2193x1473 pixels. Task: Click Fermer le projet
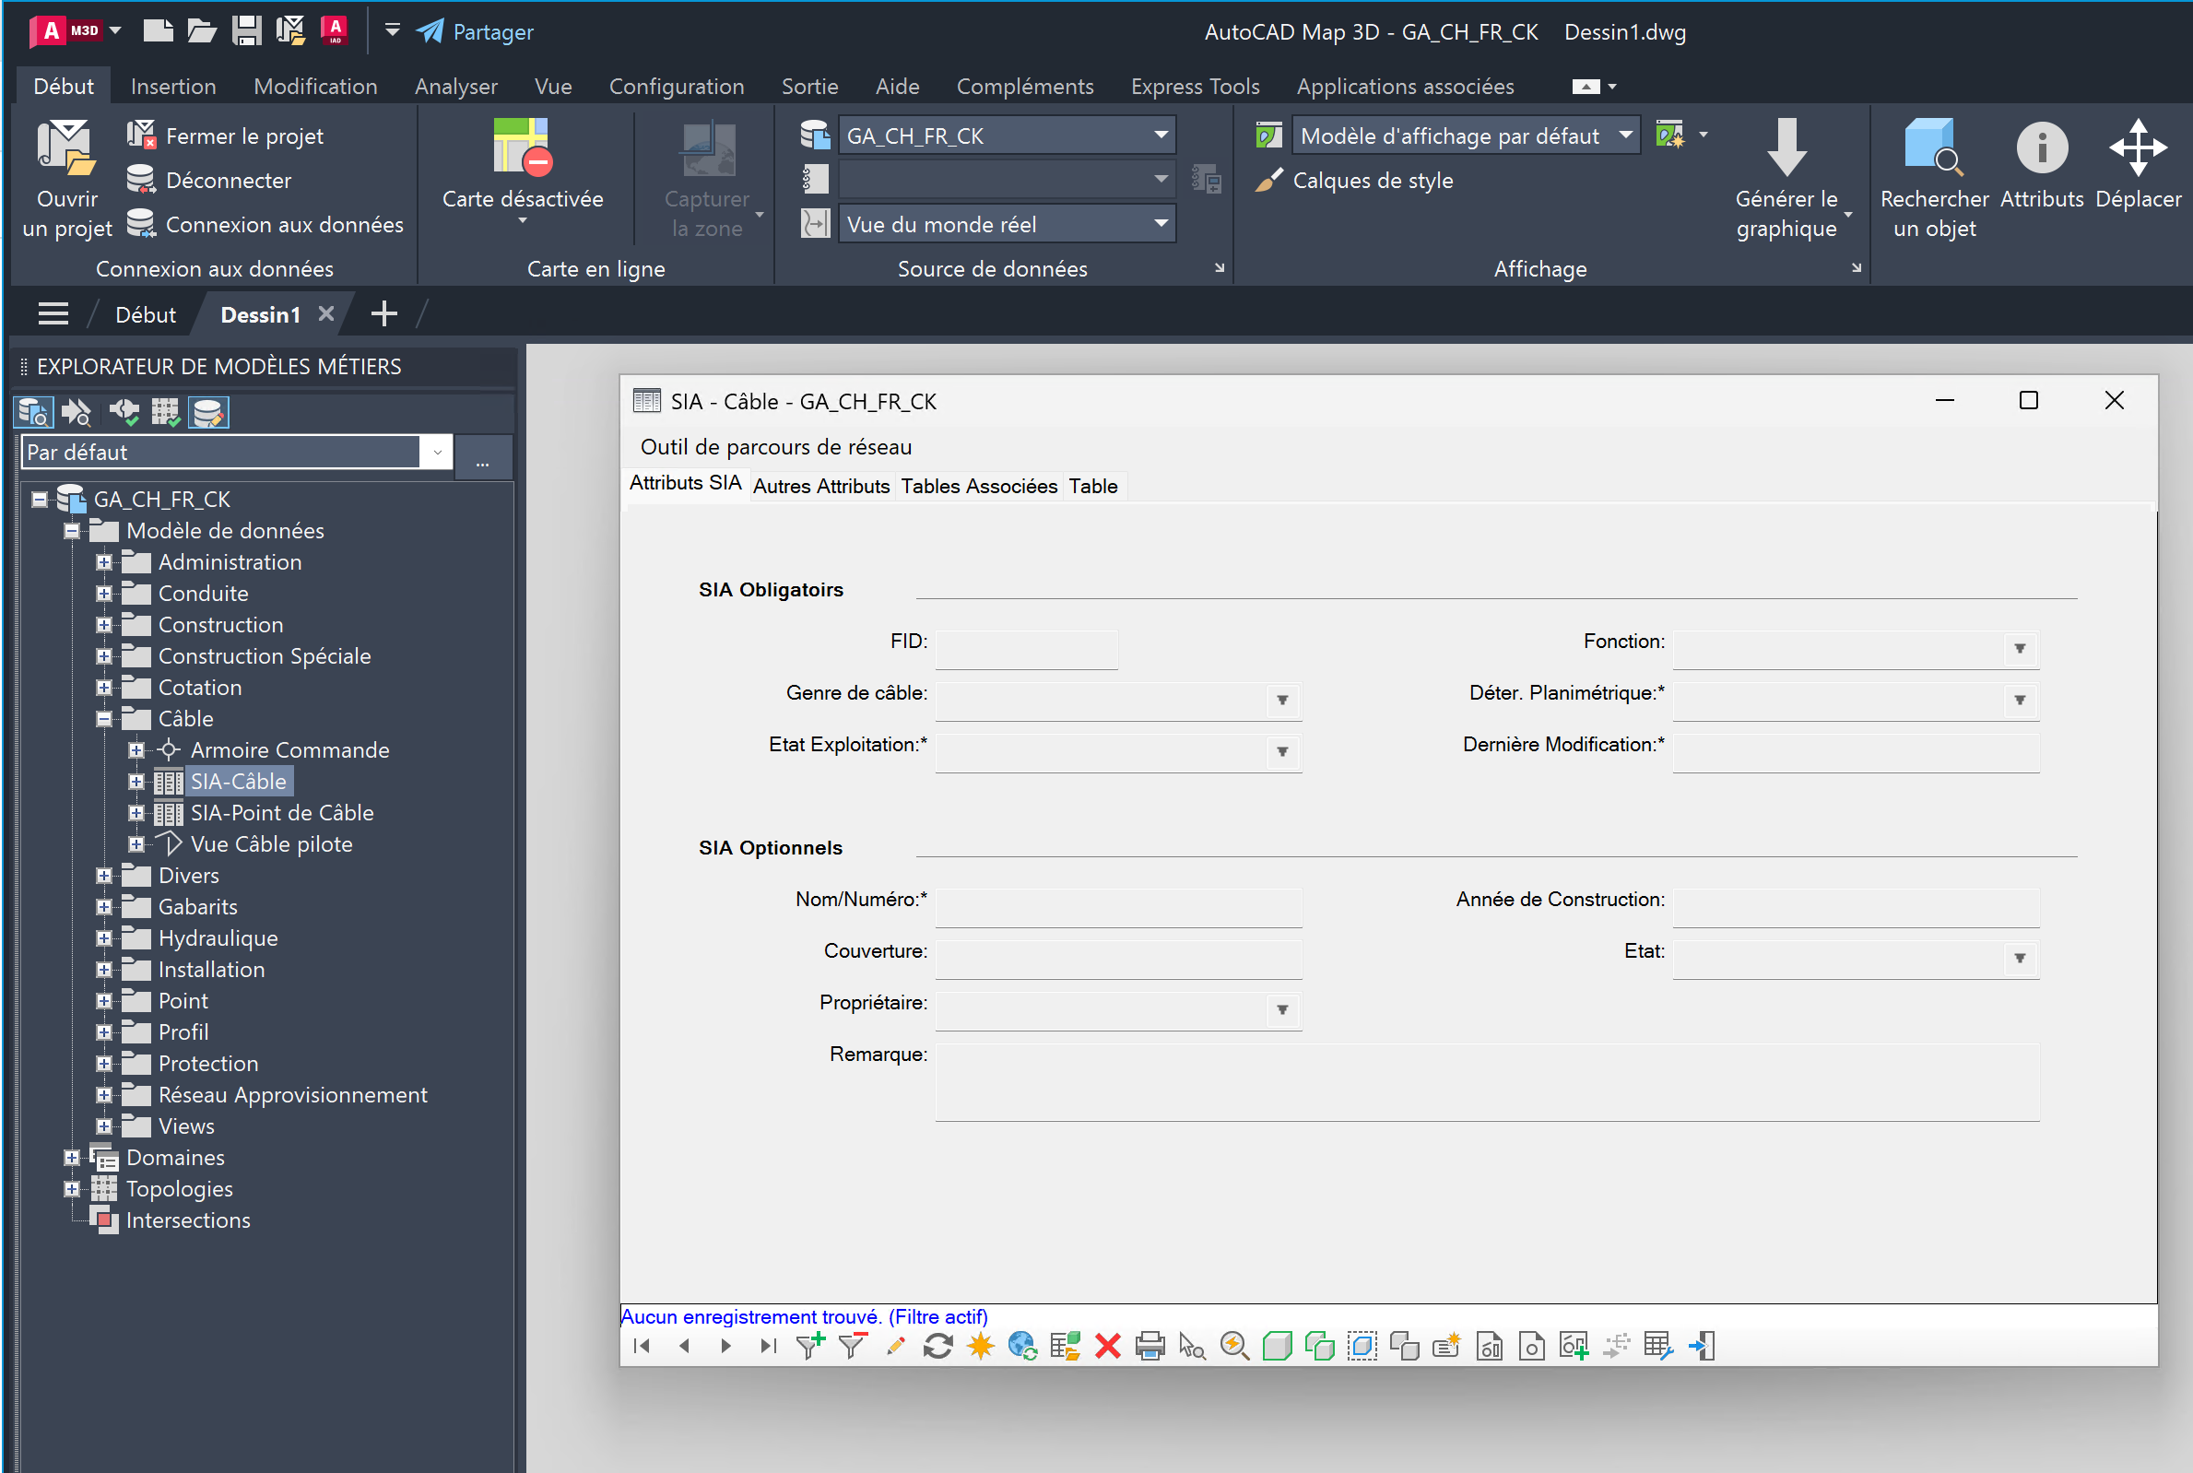click(244, 136)
